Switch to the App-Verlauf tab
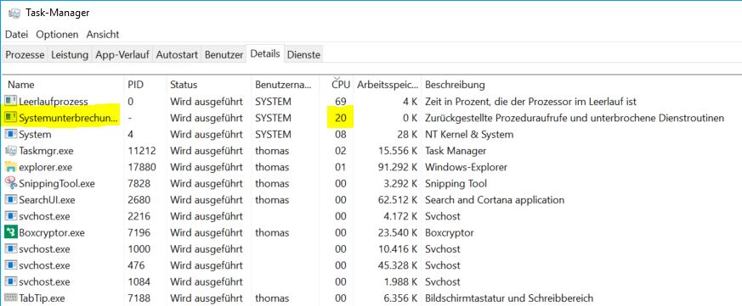The image size is (742, 306). pos(122,55)
